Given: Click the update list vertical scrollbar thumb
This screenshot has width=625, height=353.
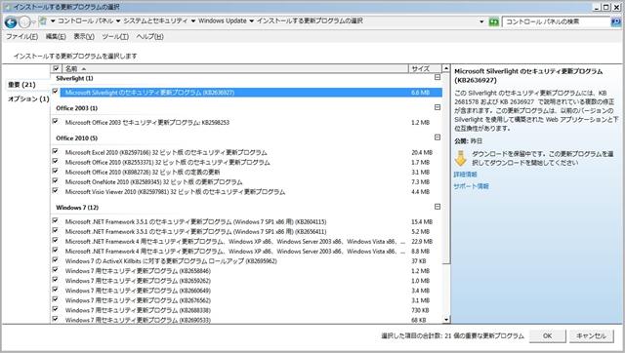Looking at the screenshot, I should click(x=446, y=168).
